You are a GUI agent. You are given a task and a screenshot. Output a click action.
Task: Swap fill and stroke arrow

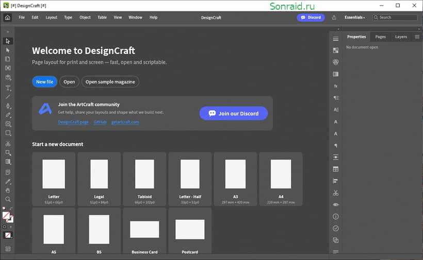(11, 209)
